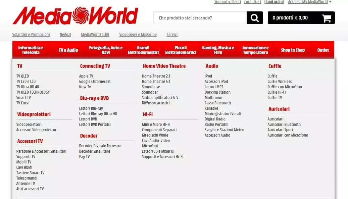Select Lettori CD e Mixer DJ
Screen dimensions: 348x199
(158, 151)
